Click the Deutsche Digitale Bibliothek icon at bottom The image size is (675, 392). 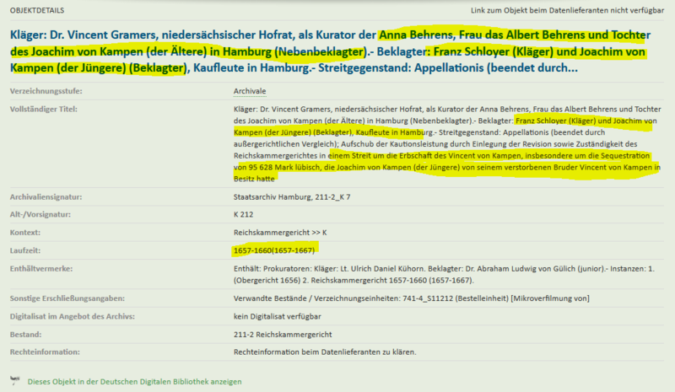(15, 381)
